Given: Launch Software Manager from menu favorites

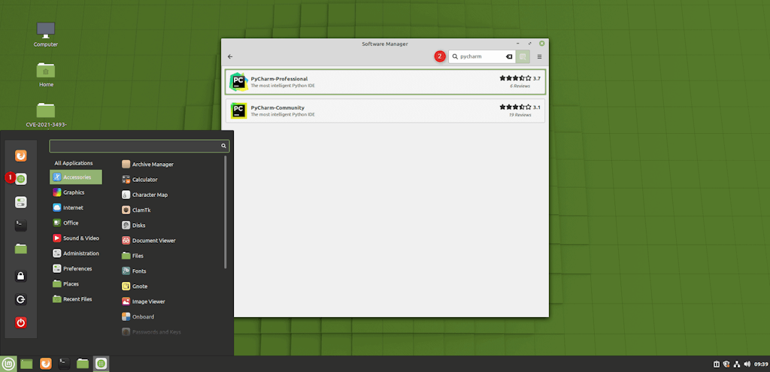Looking at the screenshot, I should [20, 179].
